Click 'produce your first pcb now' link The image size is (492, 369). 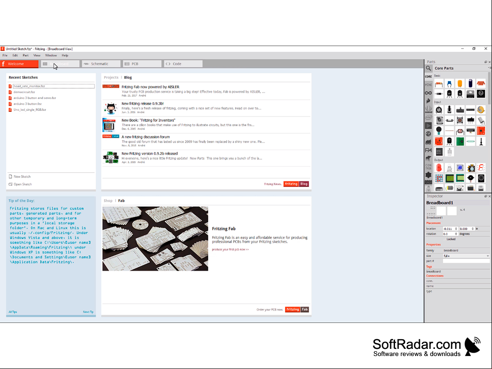click(x=230, y=250)
